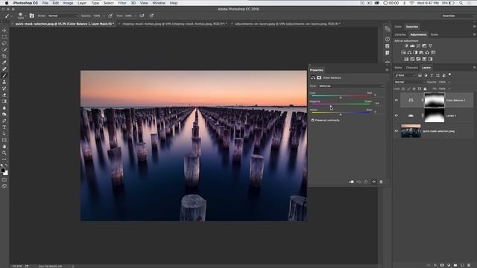This screenshot has width=477, height=268.
Task: Add a Black & White adjustment
Action: coord(415,53)
